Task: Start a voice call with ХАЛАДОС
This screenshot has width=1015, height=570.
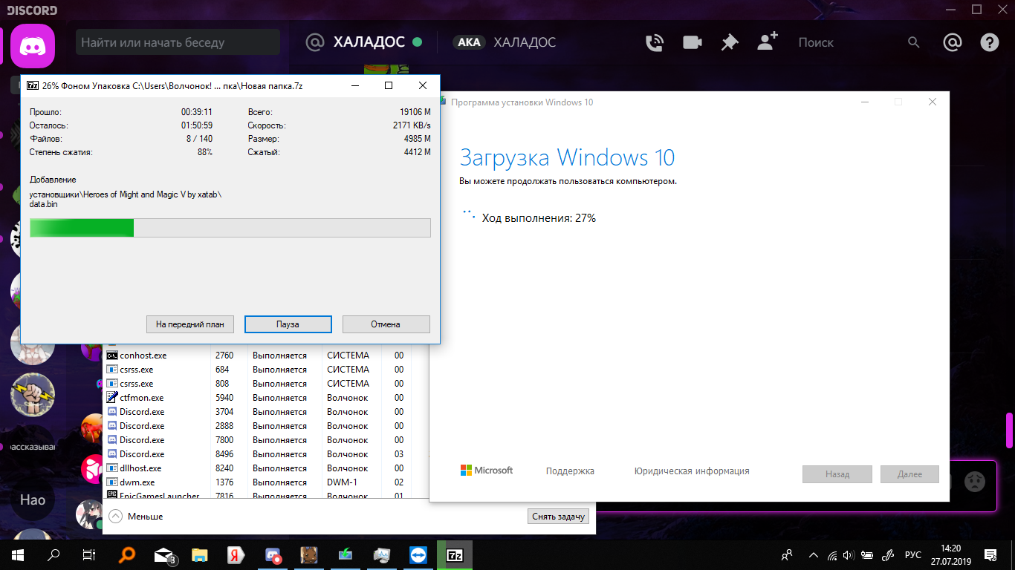Action: pyautogui.click(x=655, y=43)
